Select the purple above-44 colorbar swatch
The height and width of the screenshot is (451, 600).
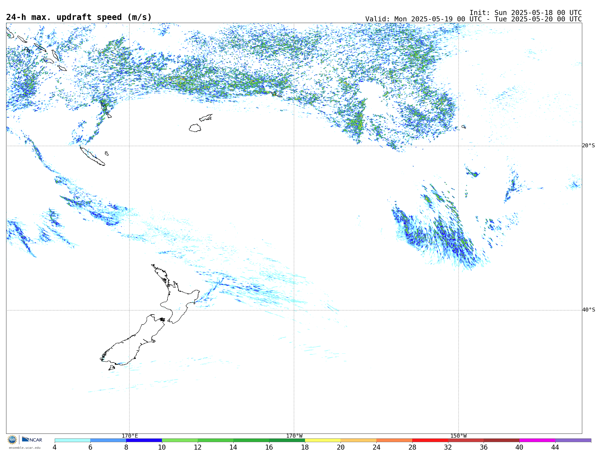click(573, 440)
